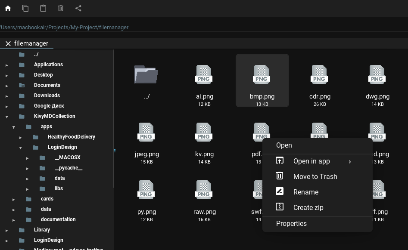Click the share icon in the top toolbar
Image resolution: width=408 pixels, height=250 pixels.
(78, 8)
